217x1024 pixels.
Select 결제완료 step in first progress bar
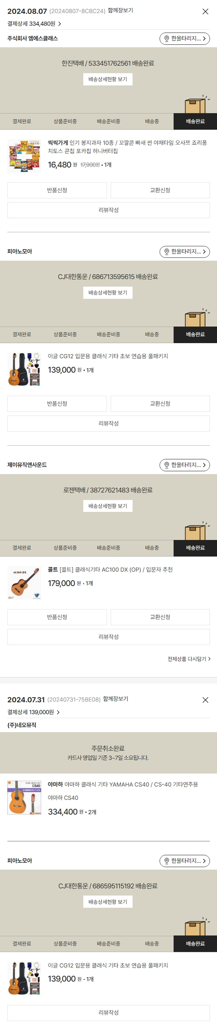22,121
